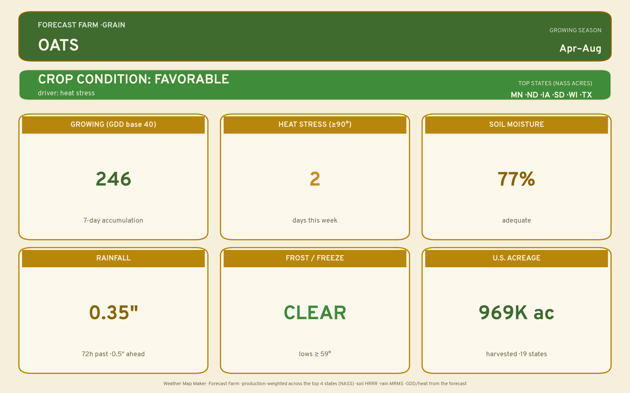Click the U.S. ACREAGE card header
Viewport: 630px width, 393px height.
[517, 258]
